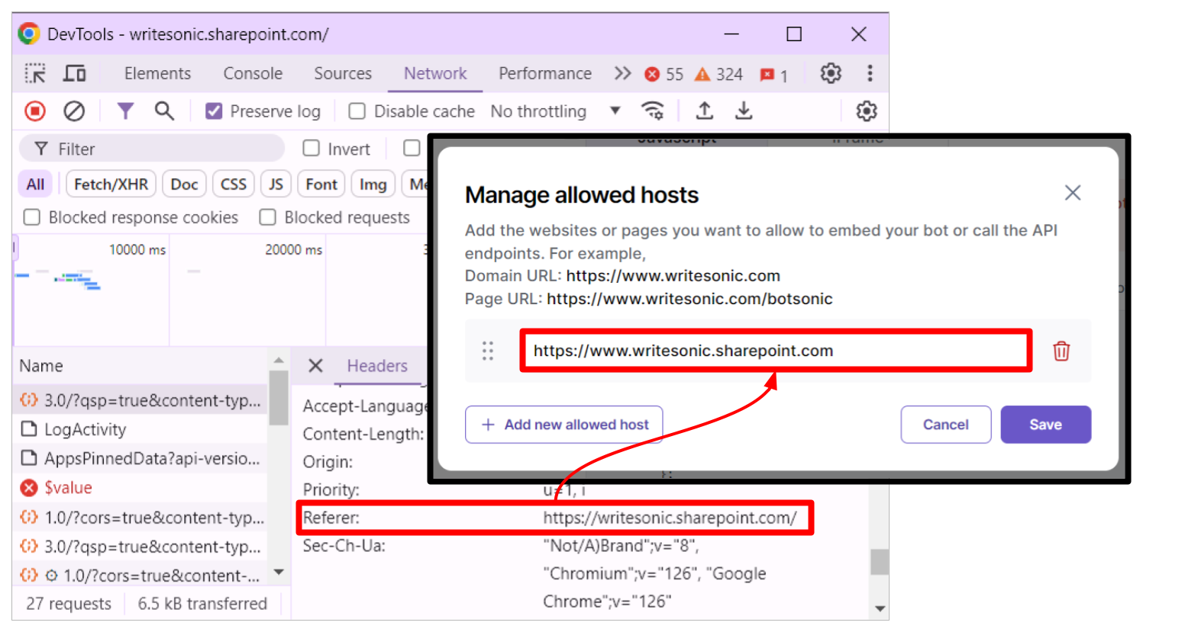Open DevTools three-dot menu

pos(870,73)
